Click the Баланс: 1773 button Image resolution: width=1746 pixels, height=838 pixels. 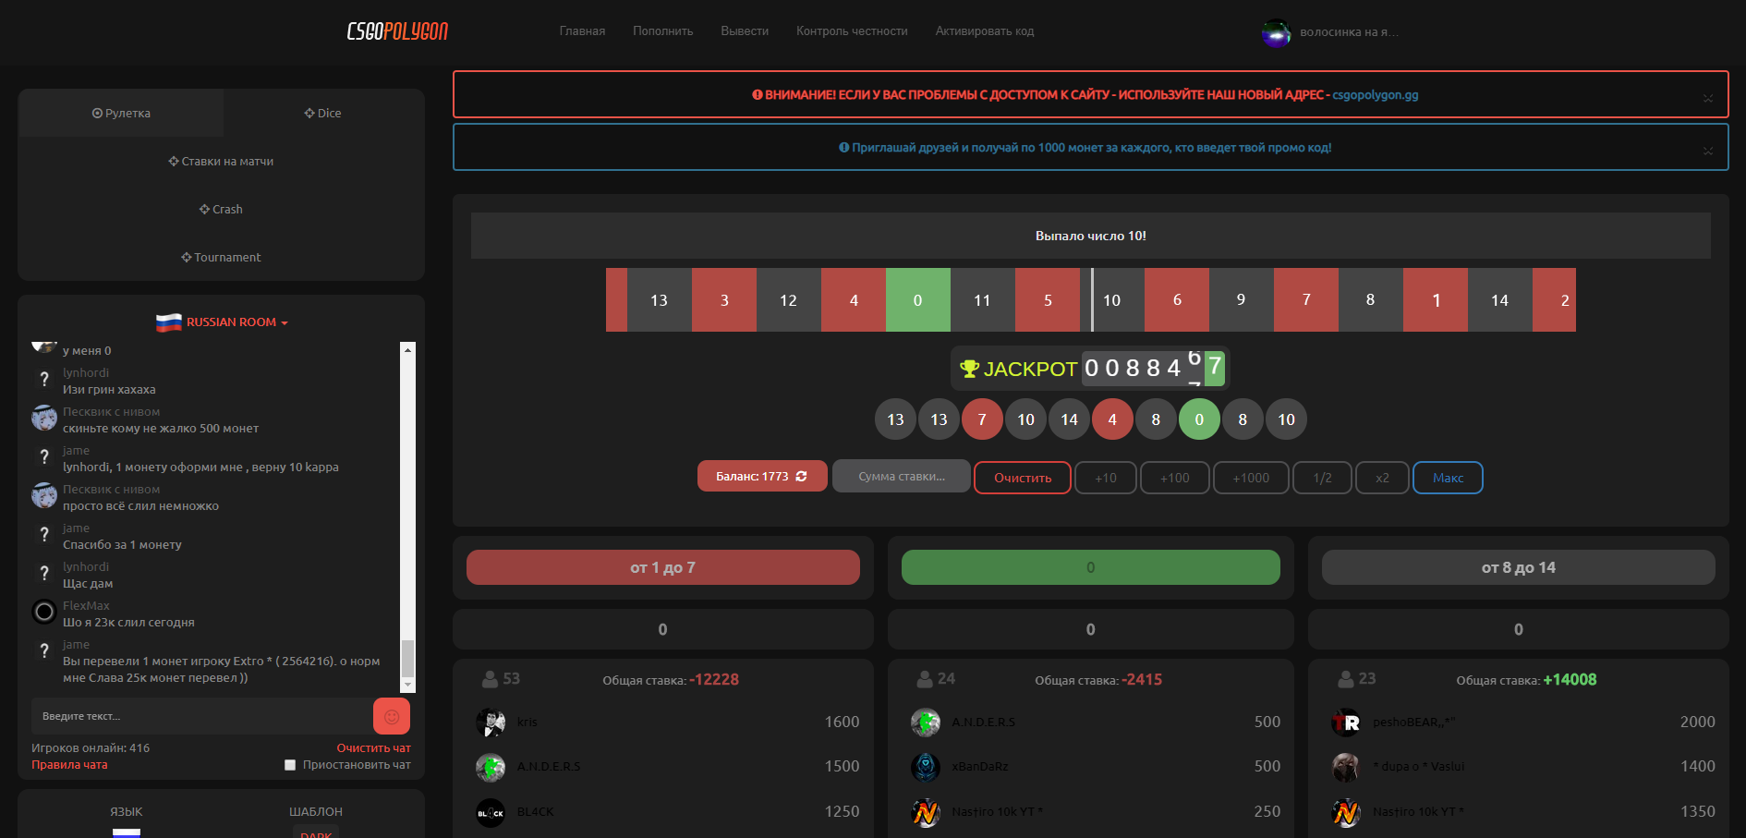762,476
